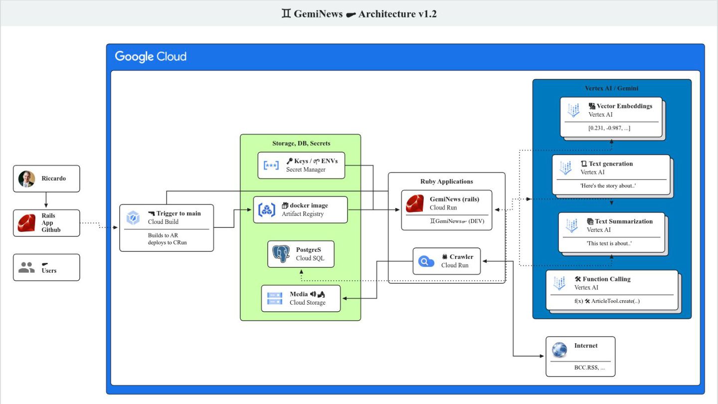Click the Internet label
718x404 pixels.
click(586, 345)
